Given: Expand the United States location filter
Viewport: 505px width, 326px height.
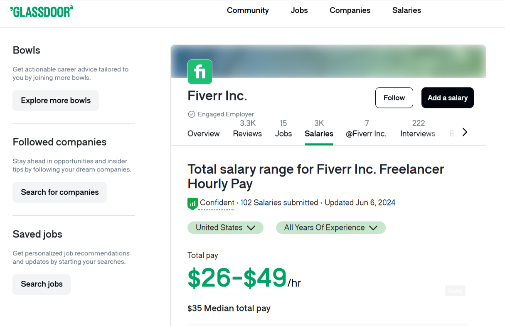Looking at the screenshot, I should pyautogui.click(x=225, y=228).
